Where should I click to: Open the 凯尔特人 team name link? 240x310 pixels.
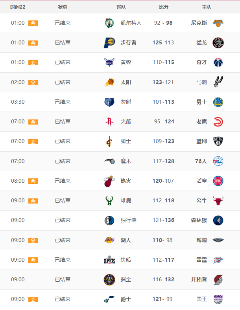click(x=131, y=23)
